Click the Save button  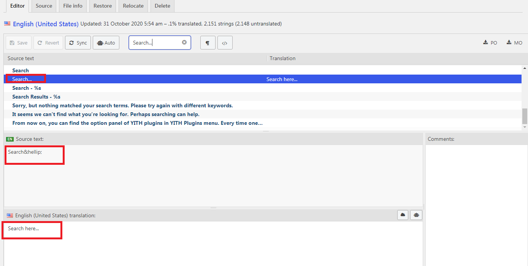click(19, 43)
